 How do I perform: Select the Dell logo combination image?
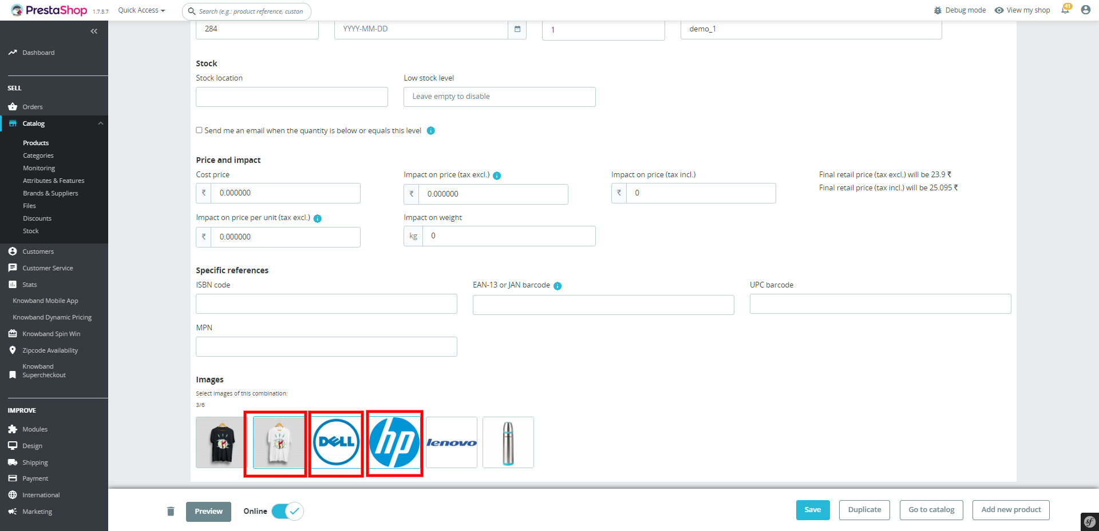[x=337, y=442]
